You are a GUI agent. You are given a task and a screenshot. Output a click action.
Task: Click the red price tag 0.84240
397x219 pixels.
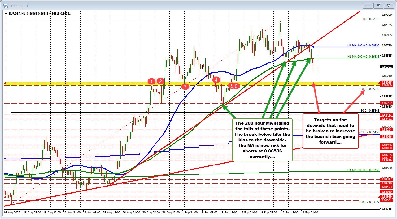point(387,183)
